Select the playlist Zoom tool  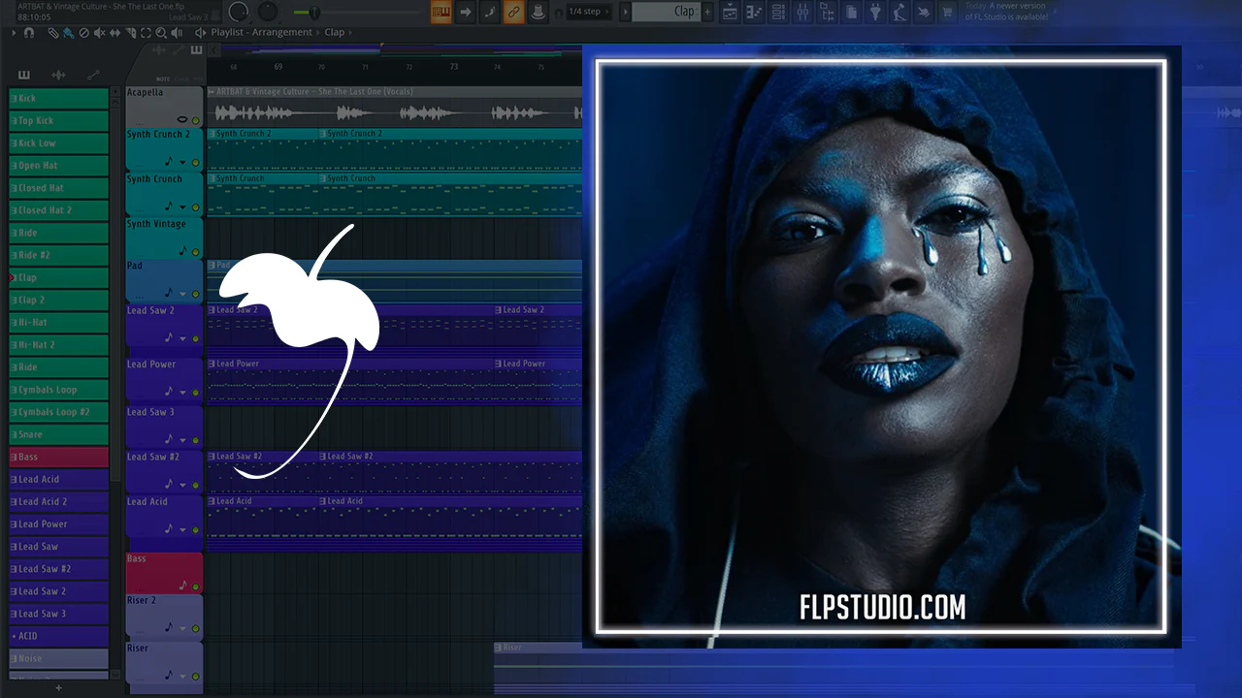point(161,32)
